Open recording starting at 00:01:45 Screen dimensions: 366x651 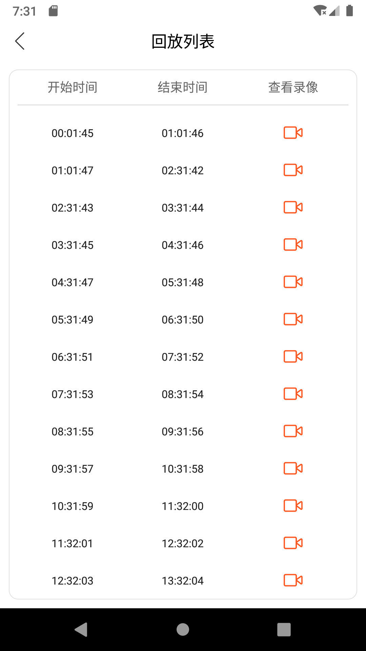click(293, 133)
